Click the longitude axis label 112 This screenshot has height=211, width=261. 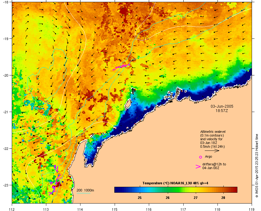click(x=12, y=209)
